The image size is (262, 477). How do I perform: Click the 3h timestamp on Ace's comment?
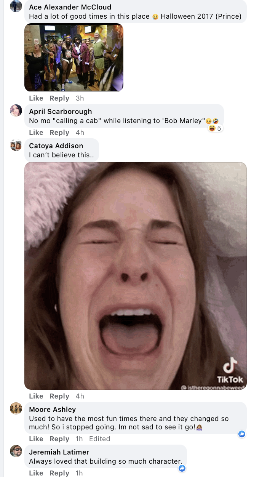click(x=80, y=98)
